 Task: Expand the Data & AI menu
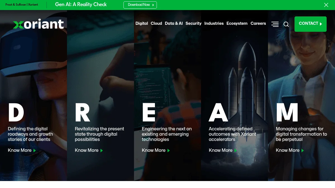pos(174,23)
